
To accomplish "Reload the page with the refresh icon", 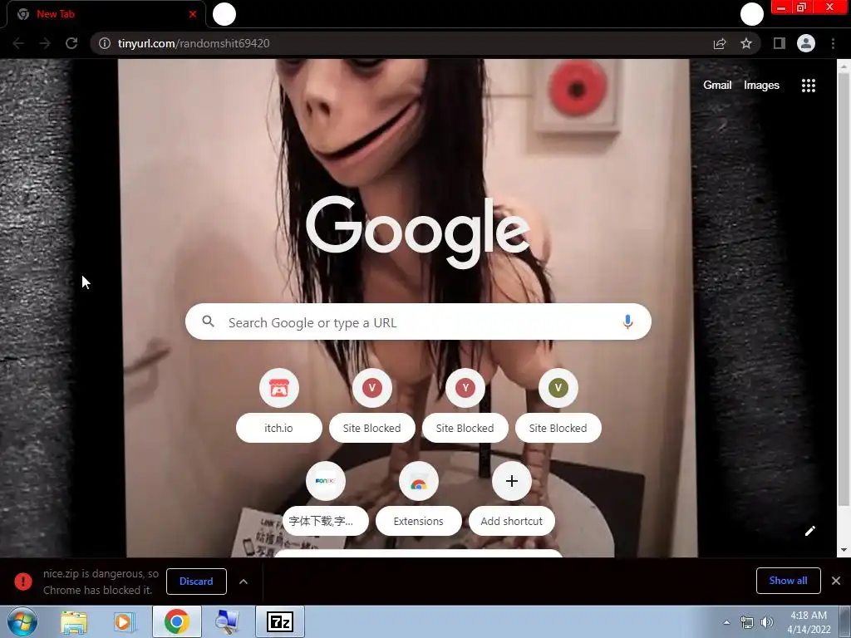I will pyautogui.click(x=71, y=43).
